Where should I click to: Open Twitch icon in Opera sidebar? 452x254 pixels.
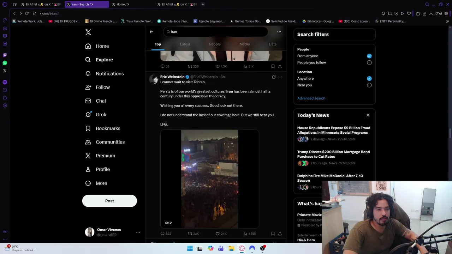(x=5, y=55)
